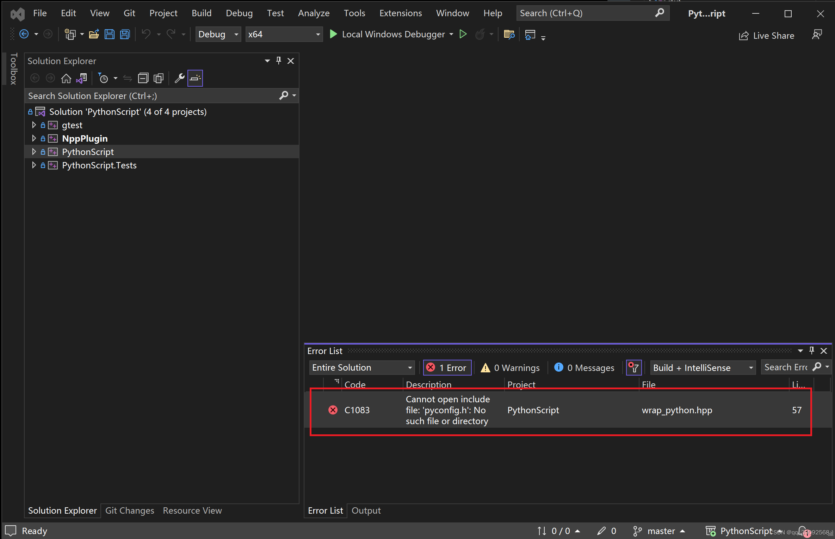
Task: Open Properties wrench icon in Solution Explorer
Action: pyautogui.click(x=179, y=78)
